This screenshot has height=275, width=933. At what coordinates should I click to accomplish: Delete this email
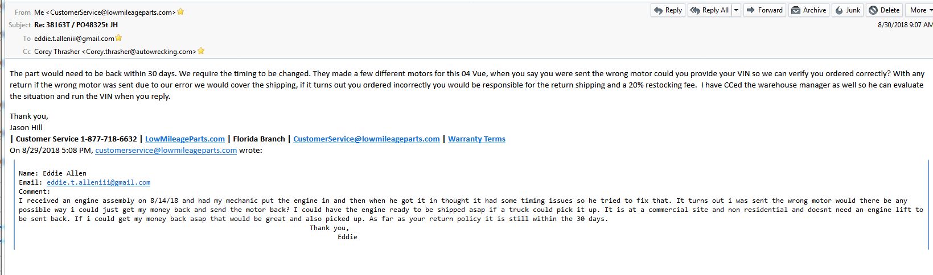pos(884,10)
